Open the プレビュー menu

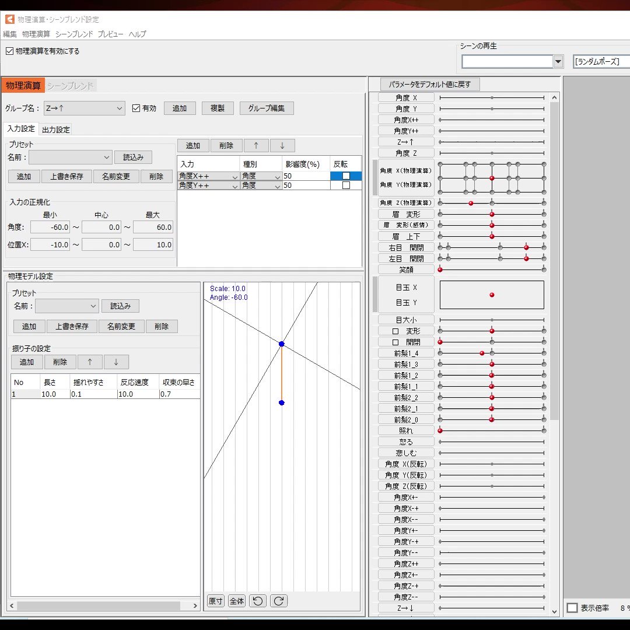[x=110, y=34]
